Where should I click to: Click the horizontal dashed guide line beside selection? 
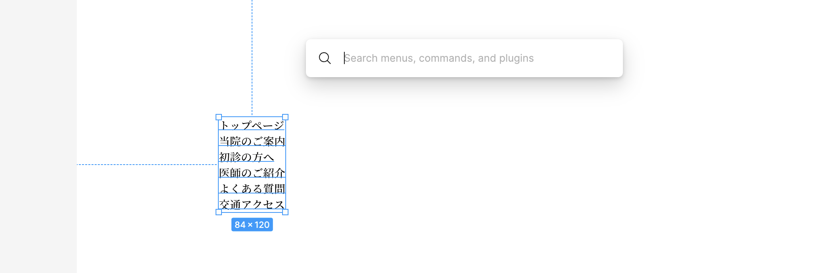(147, 165)
